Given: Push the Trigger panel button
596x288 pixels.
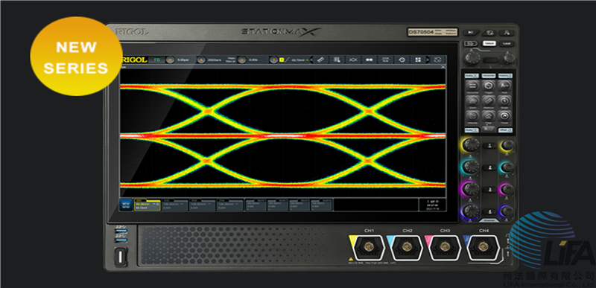Looking at the screenshot, I should tap(488, 86).
